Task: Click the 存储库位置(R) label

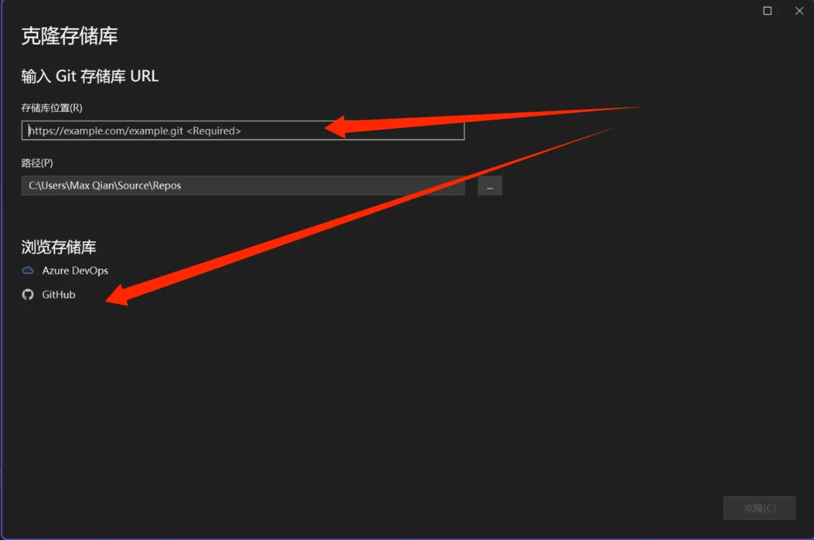Action: (52, 108)
